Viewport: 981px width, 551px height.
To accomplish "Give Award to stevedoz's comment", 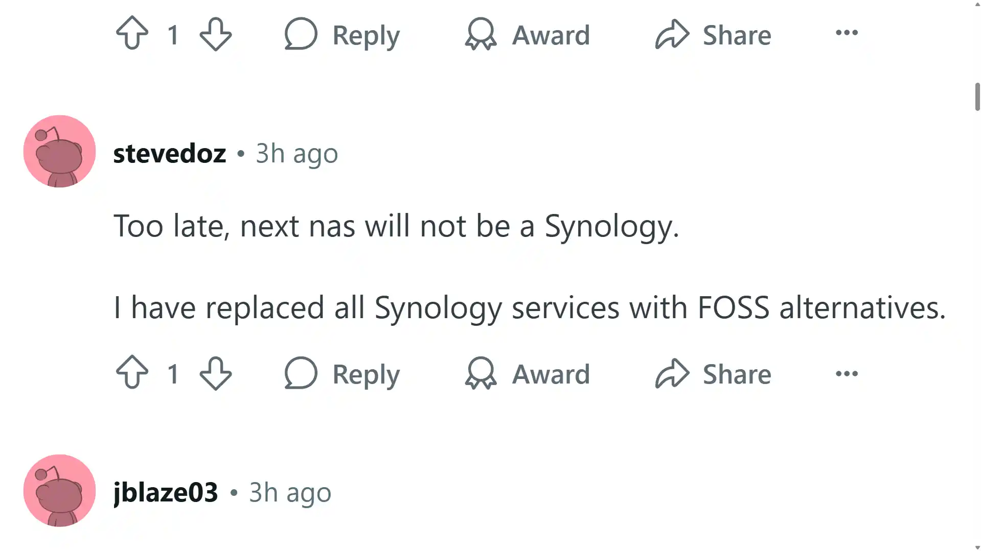I will 528,374.
